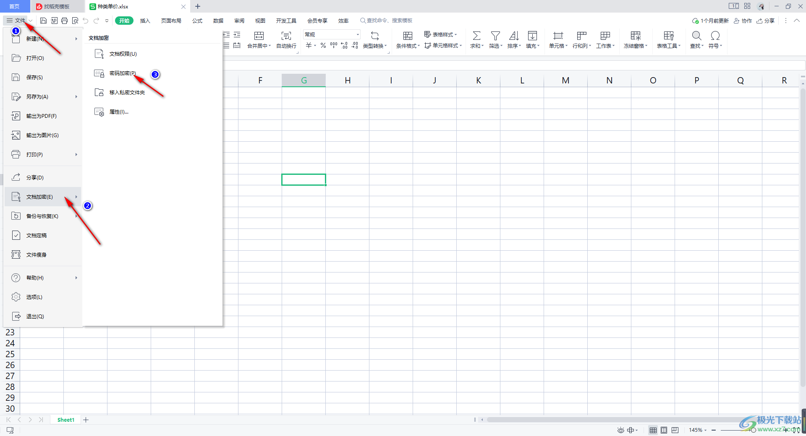
Task: Click the Filter (筛选) funnel icon
Action: [495, 36]
